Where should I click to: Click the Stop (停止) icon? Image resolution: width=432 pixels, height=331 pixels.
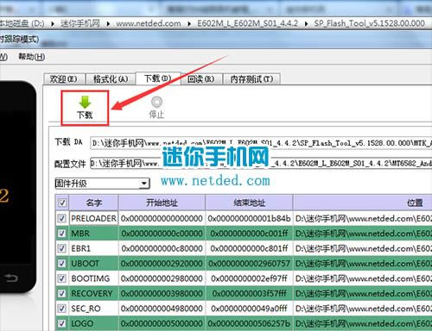tap(156, 102)
